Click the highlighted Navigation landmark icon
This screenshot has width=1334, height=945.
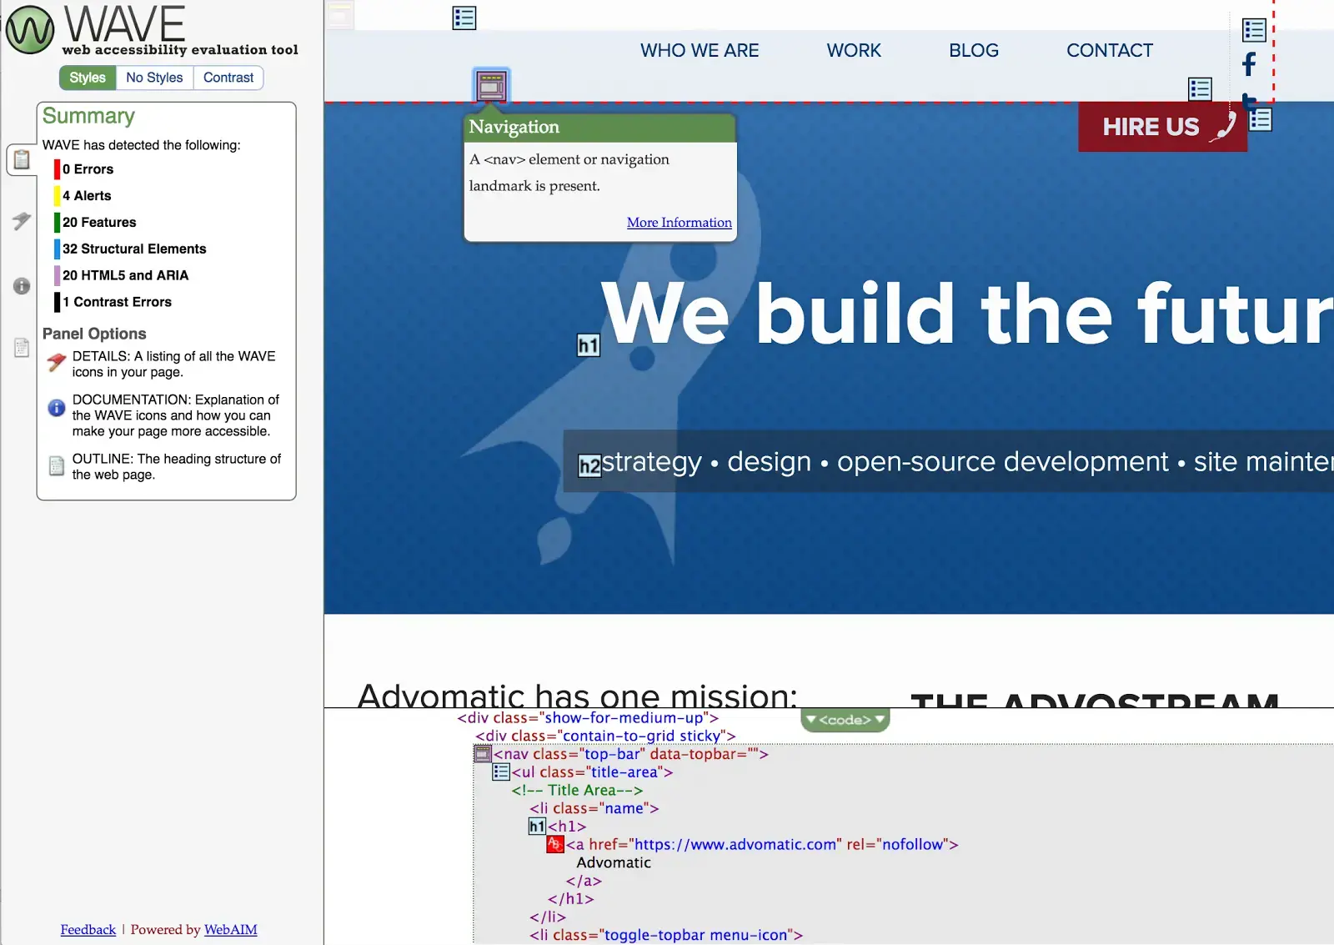pyautogui.click(x=491, y=86)
